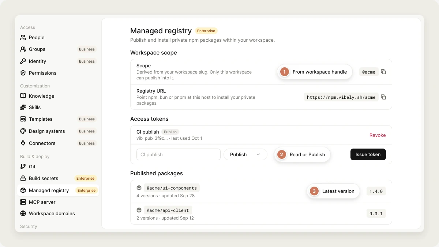Open the Groups settings page

pyautogui.click(x=58, y=49)
